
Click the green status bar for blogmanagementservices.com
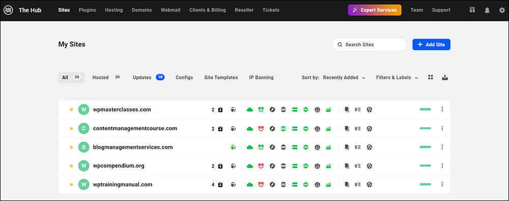[425, 147]
